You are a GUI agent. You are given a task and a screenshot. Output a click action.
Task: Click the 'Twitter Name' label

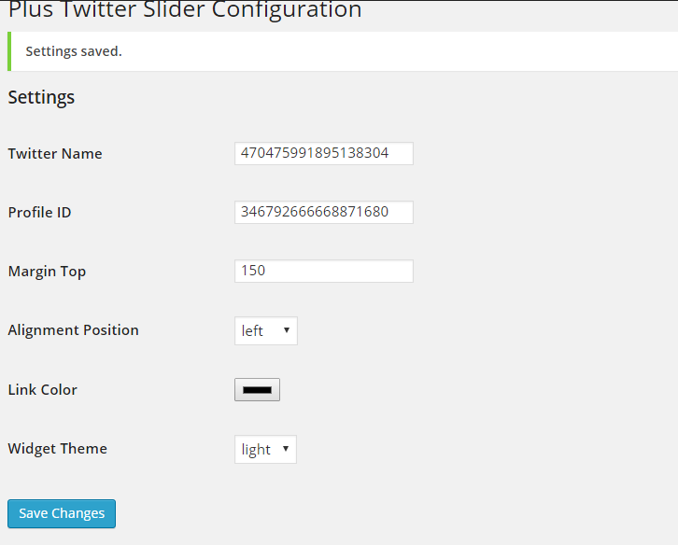click(x=55, y=154)
